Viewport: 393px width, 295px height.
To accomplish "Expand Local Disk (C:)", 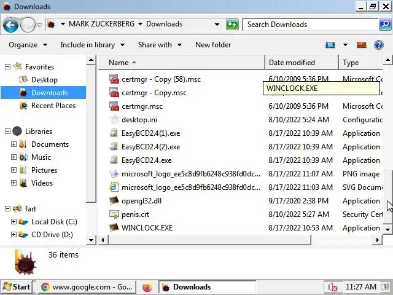I will [14, 222].
